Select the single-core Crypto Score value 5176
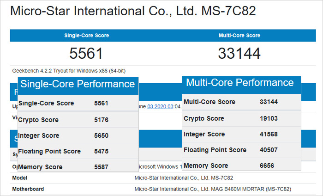The image size is (323, 196). (x=101, y=120)
